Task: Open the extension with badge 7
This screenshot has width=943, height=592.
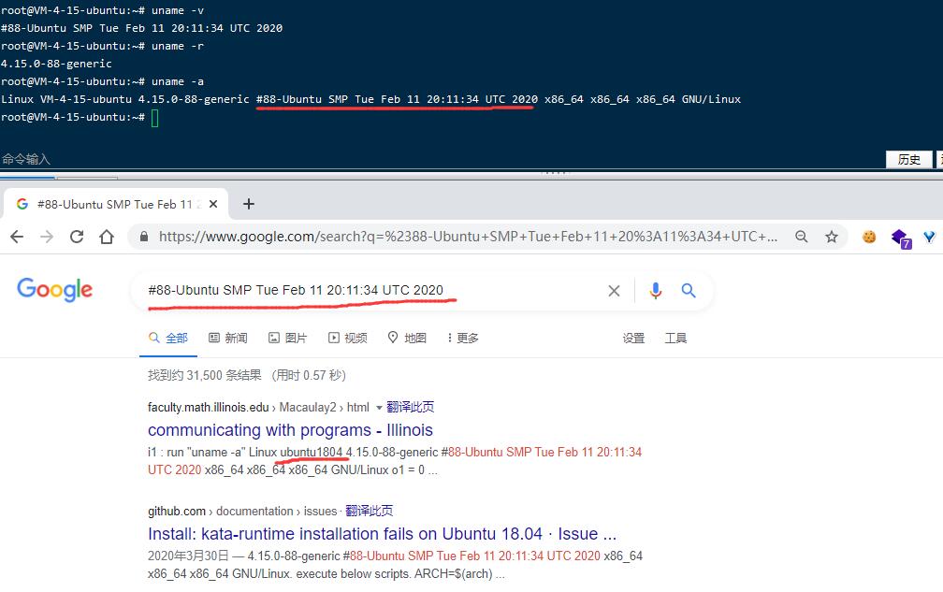Action: 901,238
